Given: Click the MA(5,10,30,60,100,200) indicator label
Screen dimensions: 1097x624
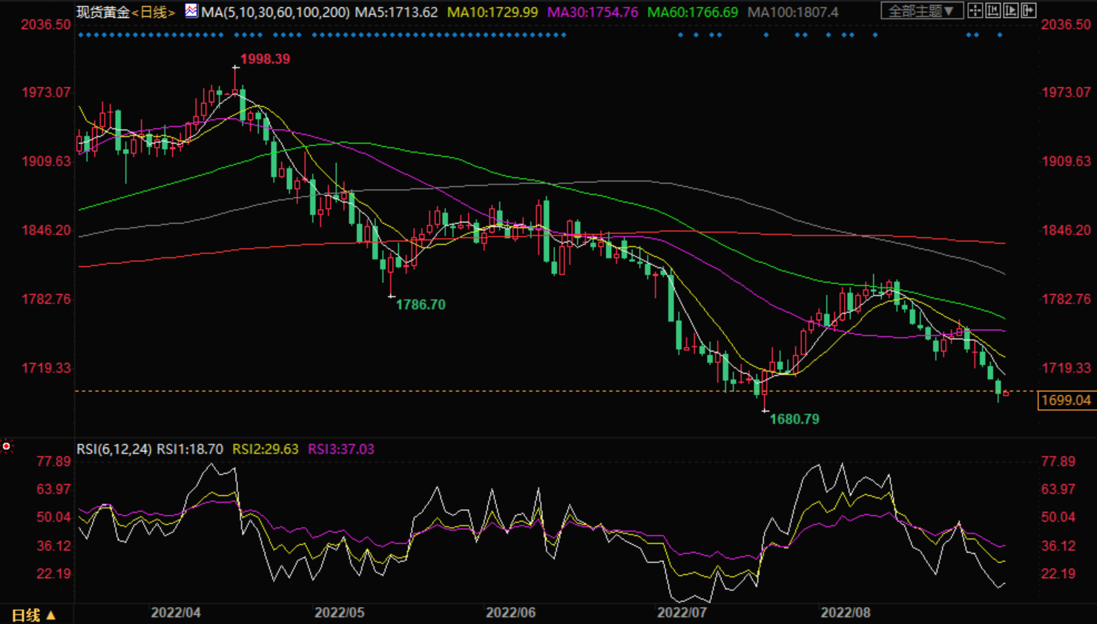Looking at the screenshot, I should (x=275, y=13).
